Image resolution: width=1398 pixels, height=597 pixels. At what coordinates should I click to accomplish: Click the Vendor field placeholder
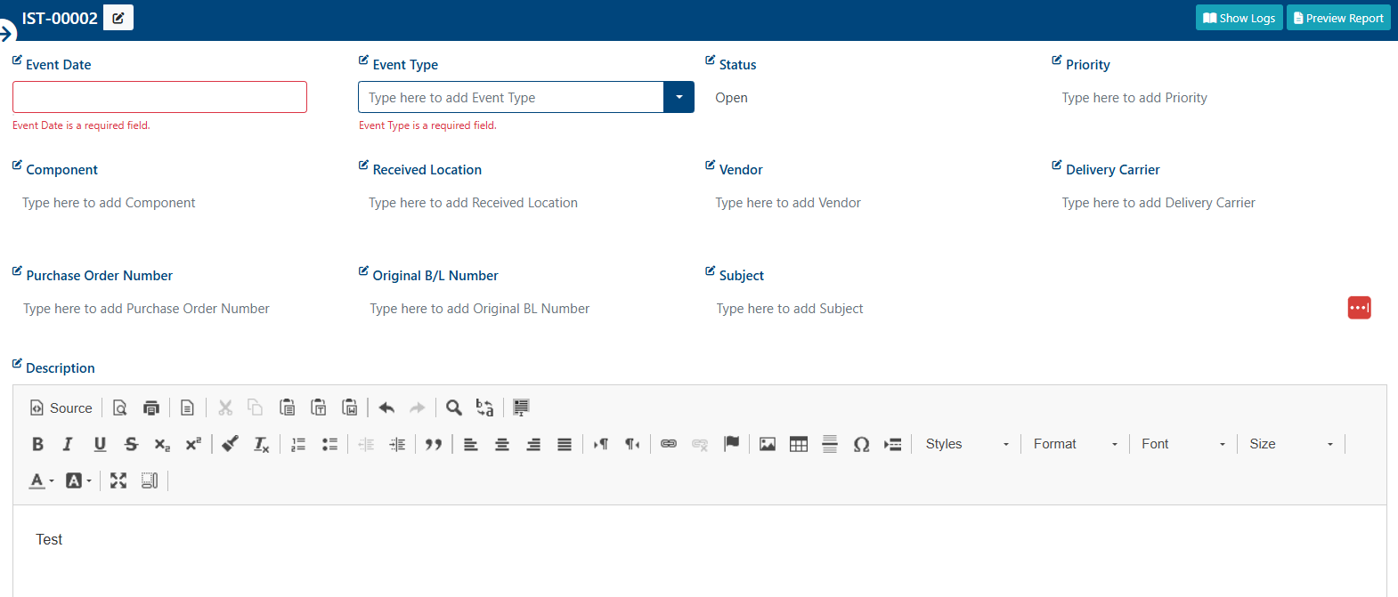pyautogui.click(x=788, y=203)
